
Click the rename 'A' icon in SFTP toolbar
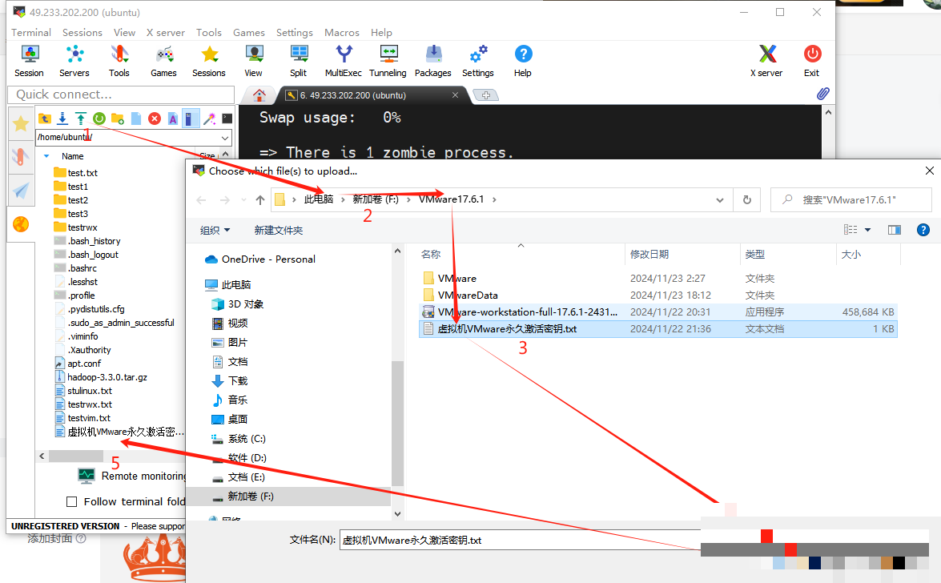tap(173, 119)
